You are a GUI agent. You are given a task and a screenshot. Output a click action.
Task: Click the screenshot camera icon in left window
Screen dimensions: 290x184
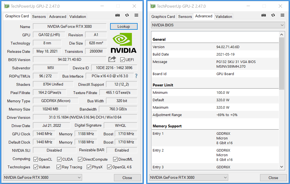pyautogui.click(x=118, y=15)
